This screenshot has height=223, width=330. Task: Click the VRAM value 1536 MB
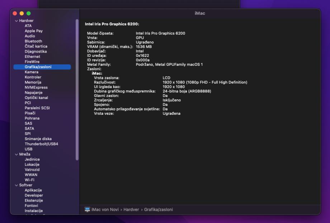[x=144, y=47]
